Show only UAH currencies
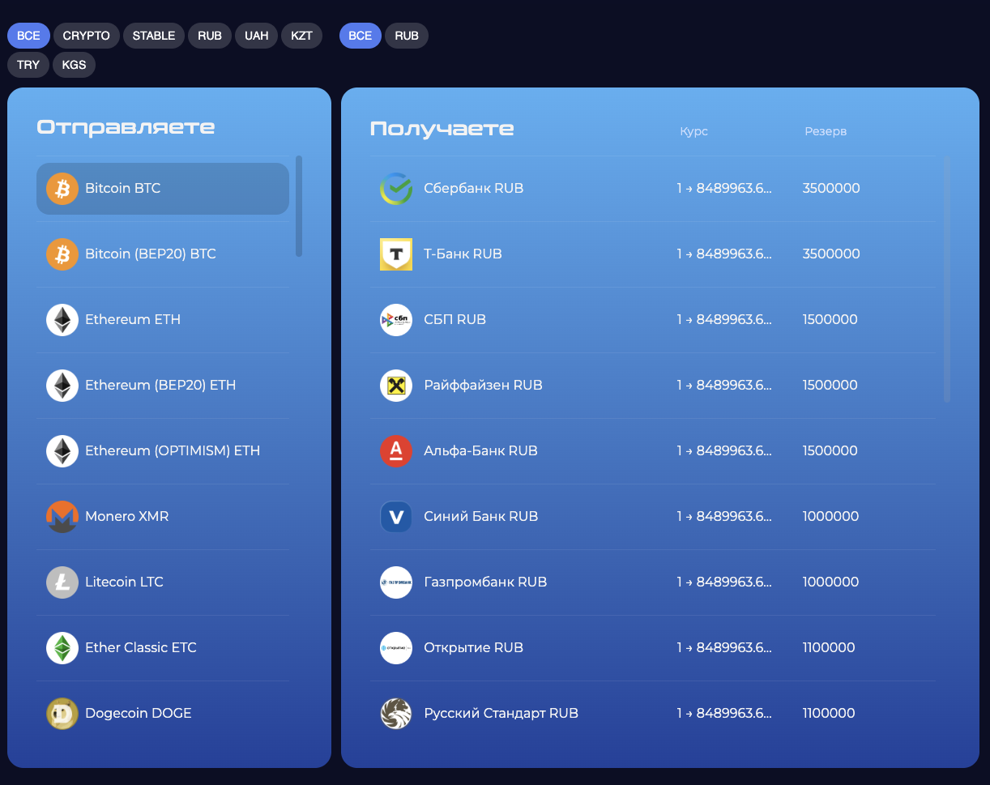 tap(257, 36)
